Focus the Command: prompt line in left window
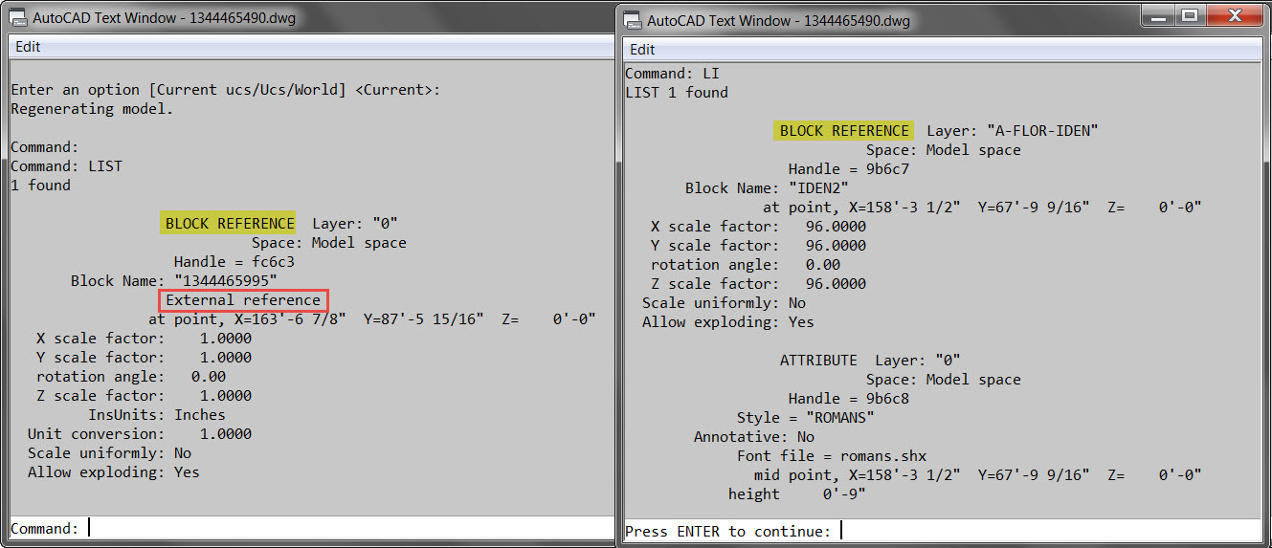Screen dimensions: 1272x548 point(311,528)
